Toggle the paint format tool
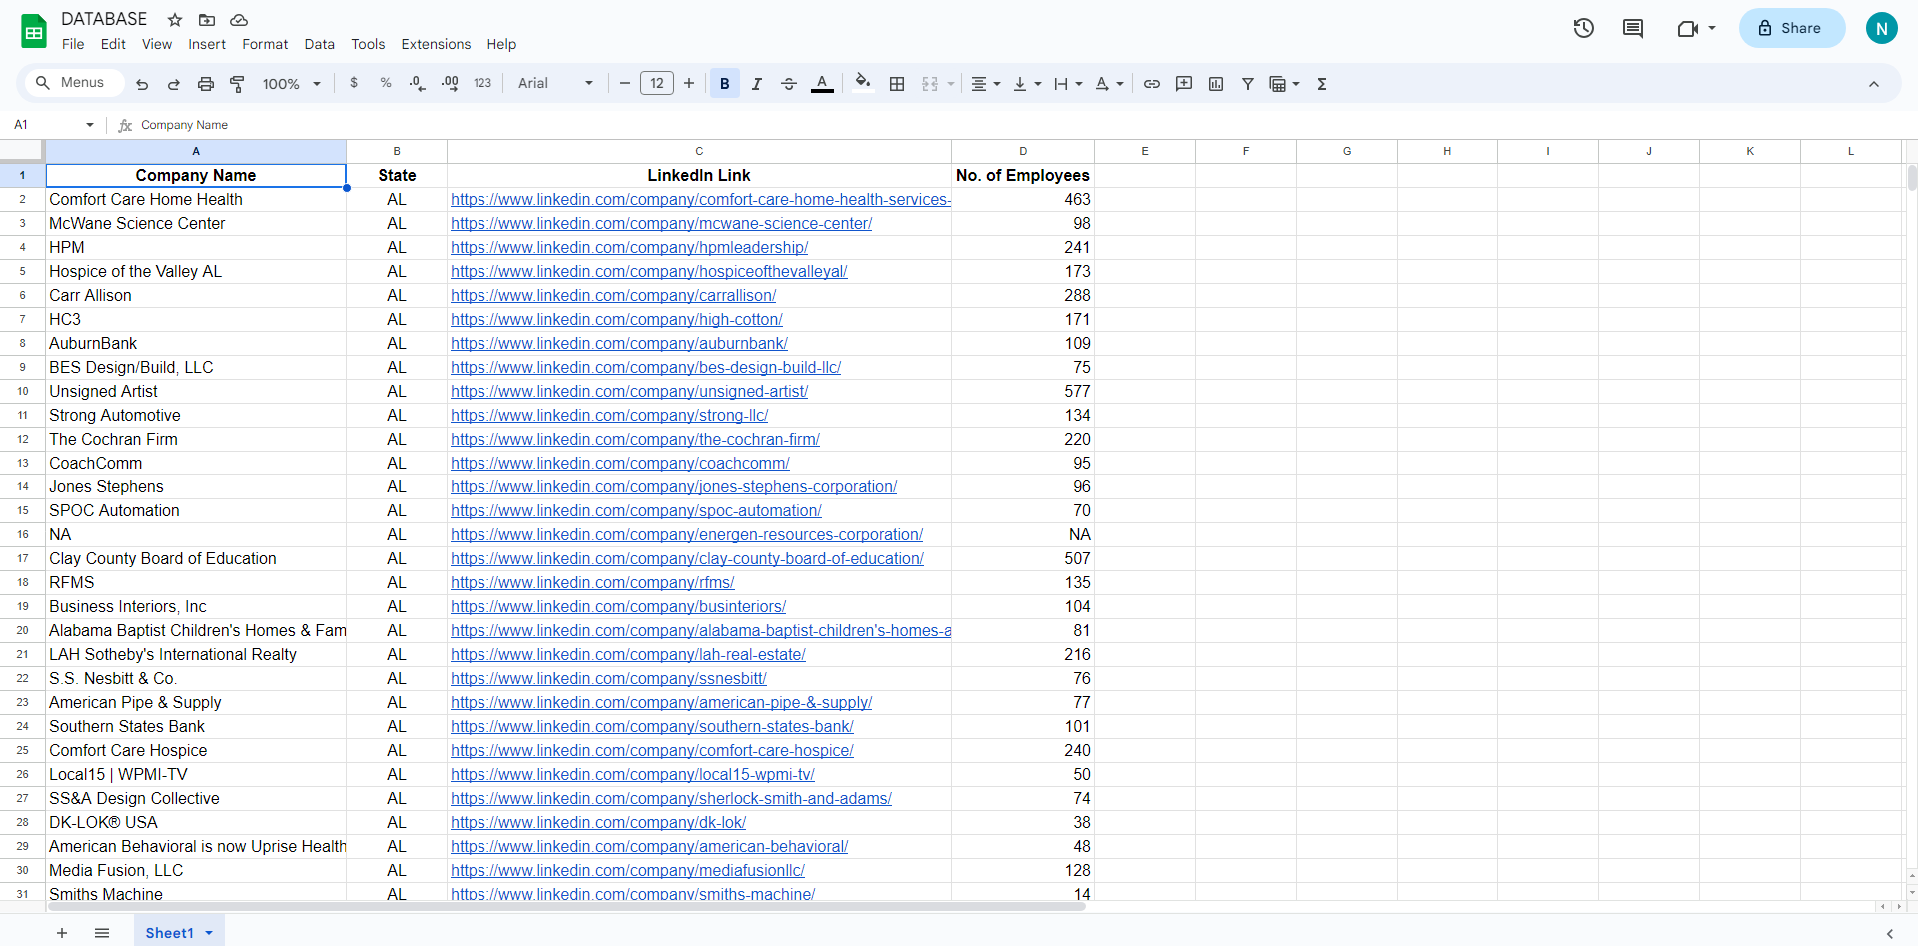This screenshot has height=946, width=1918. coord(238,84)
